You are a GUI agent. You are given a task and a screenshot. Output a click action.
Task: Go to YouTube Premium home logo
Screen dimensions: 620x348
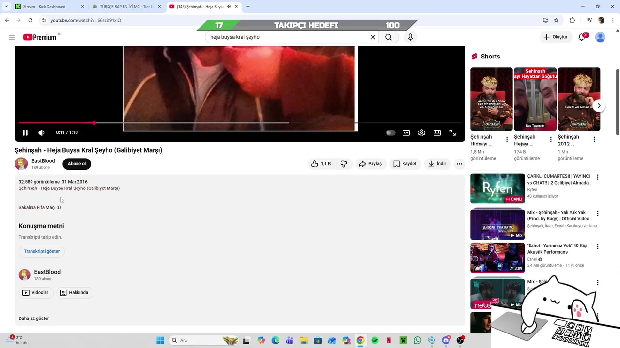[x=40, y=37]
